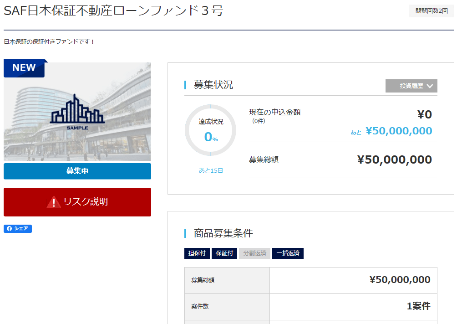This screenshot has width=457, height=324.
Task: Select the 担保付 tag
Action: point(197,253)
